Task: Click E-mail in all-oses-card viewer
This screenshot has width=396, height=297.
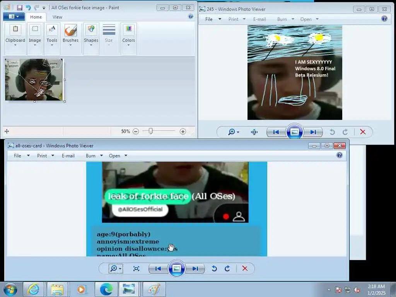Action: (68, 156)
